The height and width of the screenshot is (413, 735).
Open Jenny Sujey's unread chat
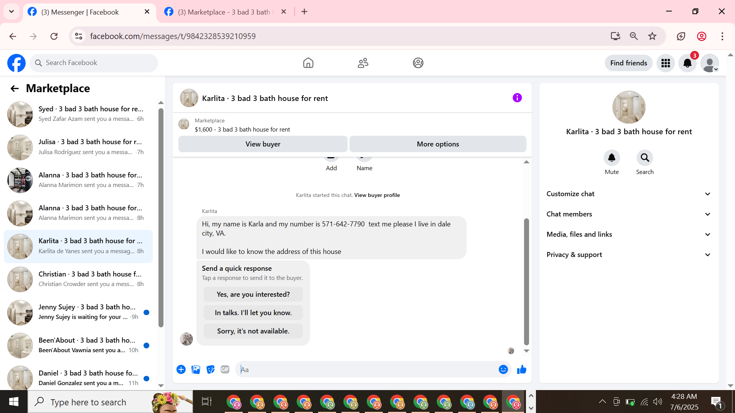click(78, 312)
